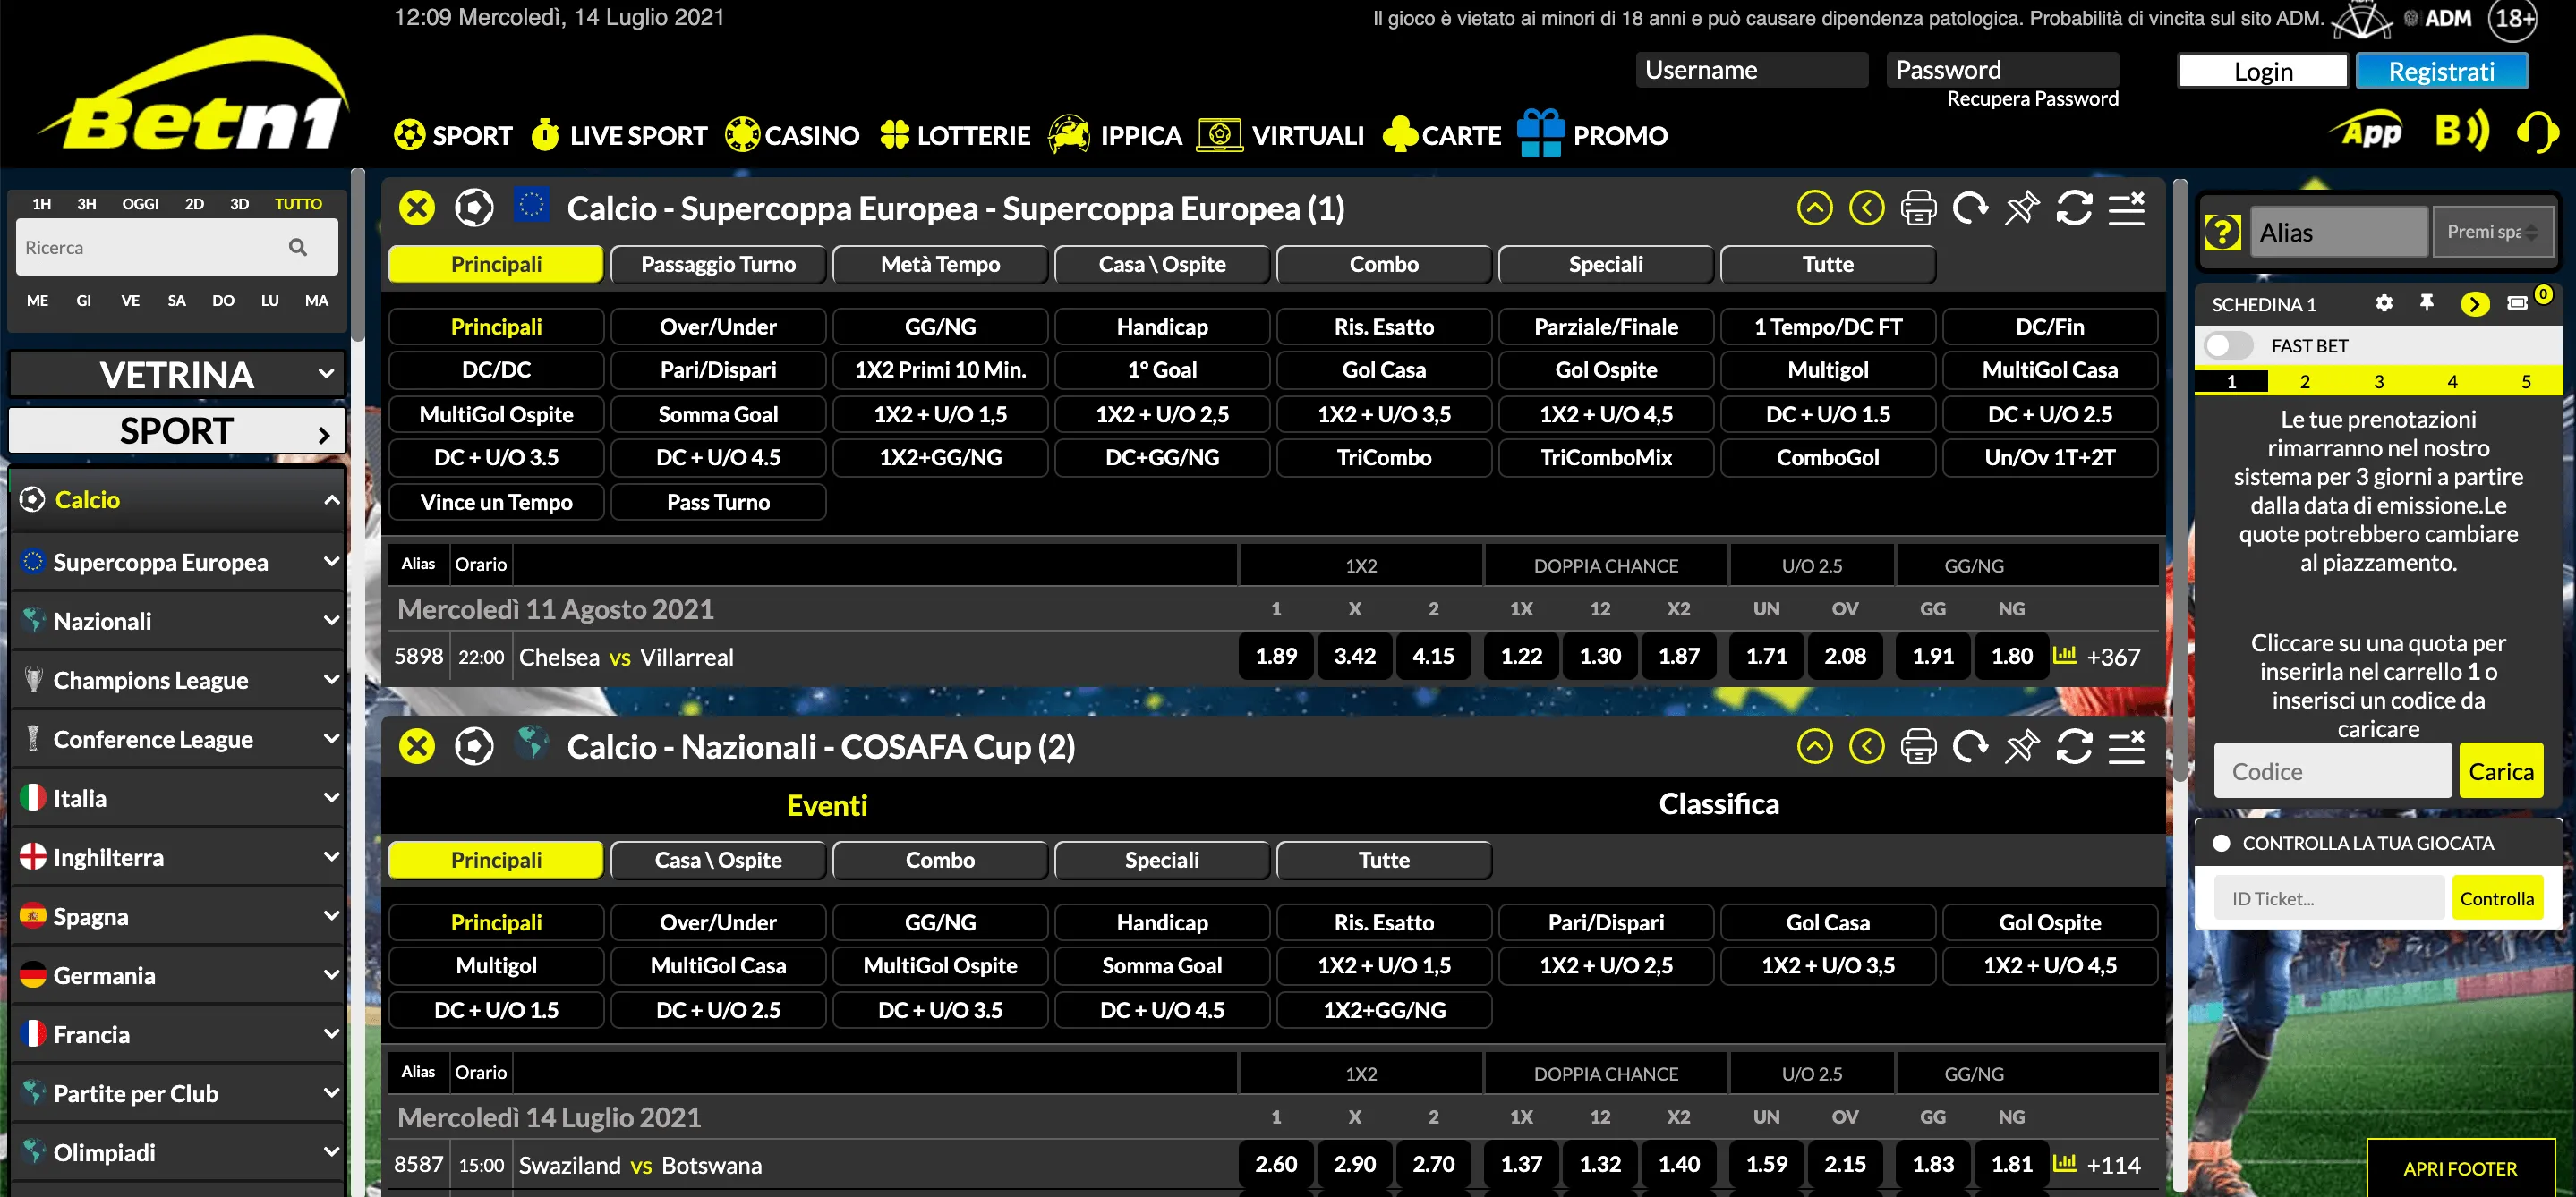Expand the Germania leagues list
The height and width of the screenshot is (1197, 2576).
pyautogui.click(x=330, y=975)
